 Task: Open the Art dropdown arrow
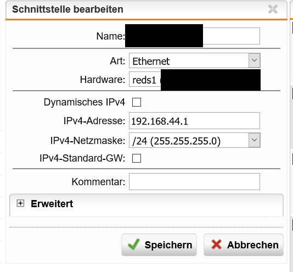(255, 60)
